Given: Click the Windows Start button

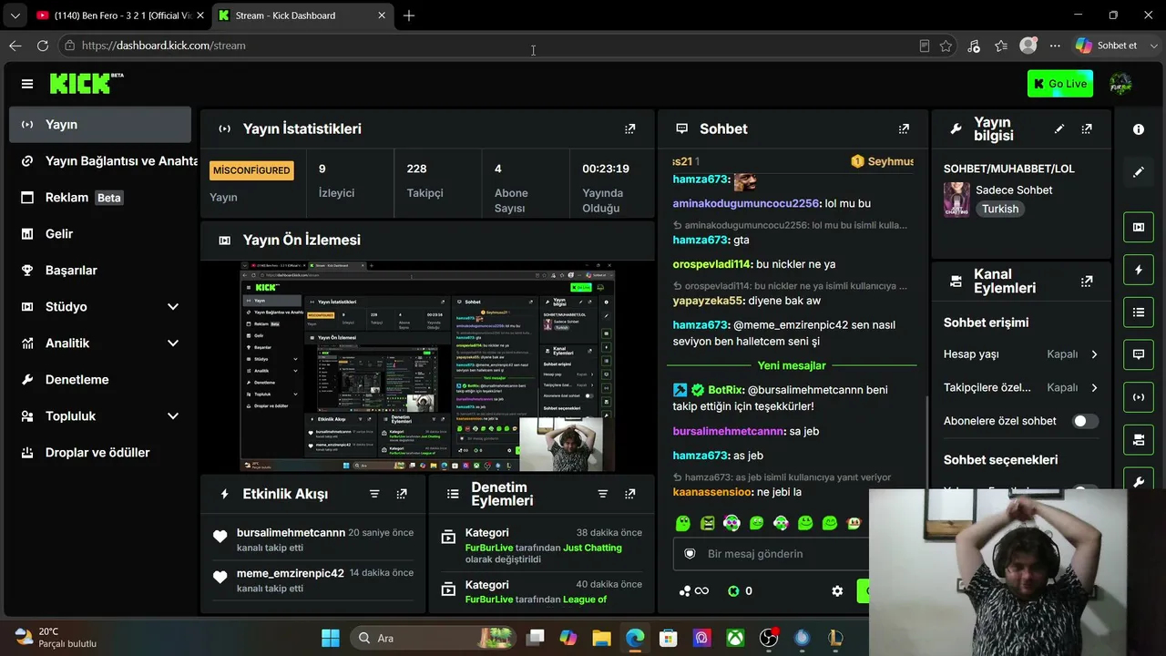Looking at the screenshot, I should pos(331,638).
